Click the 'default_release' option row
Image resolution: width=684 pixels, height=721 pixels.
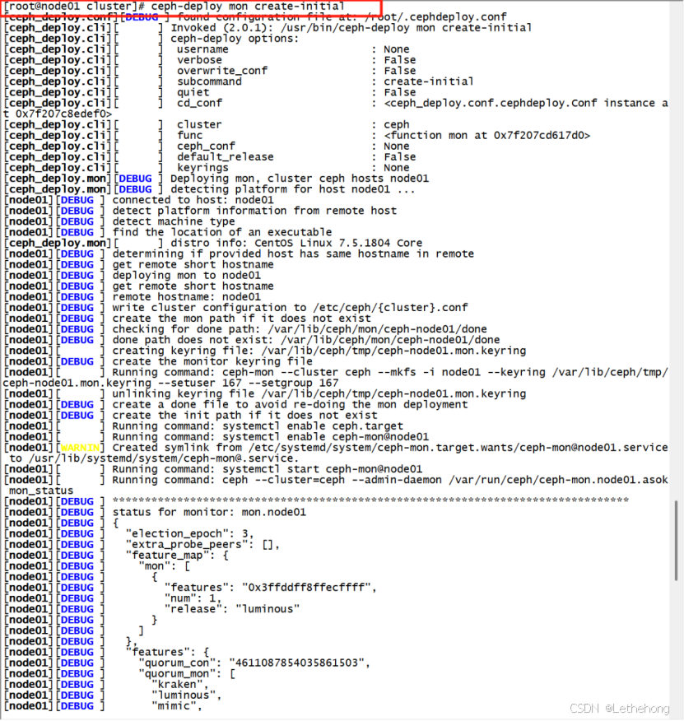click(x=210, y=157)
